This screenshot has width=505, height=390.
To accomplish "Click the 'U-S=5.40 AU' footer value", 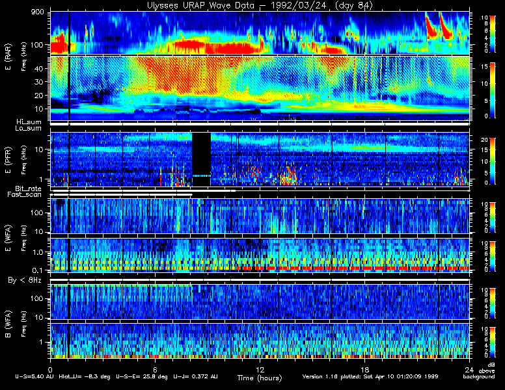I will click(34, 376).
